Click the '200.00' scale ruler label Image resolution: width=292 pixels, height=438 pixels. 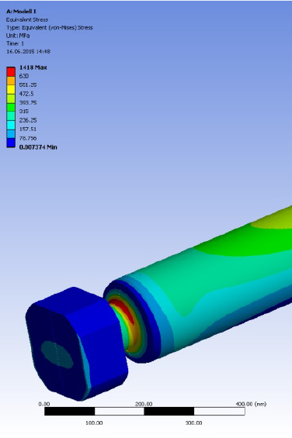click(x=144, y=404)
